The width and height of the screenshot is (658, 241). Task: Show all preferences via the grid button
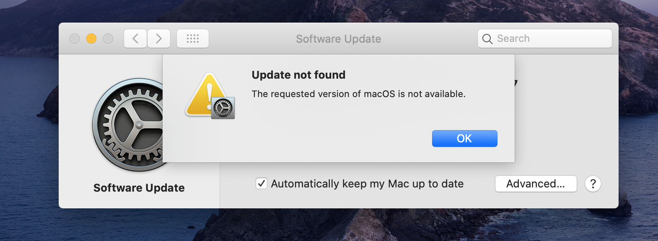click(193, 39)
